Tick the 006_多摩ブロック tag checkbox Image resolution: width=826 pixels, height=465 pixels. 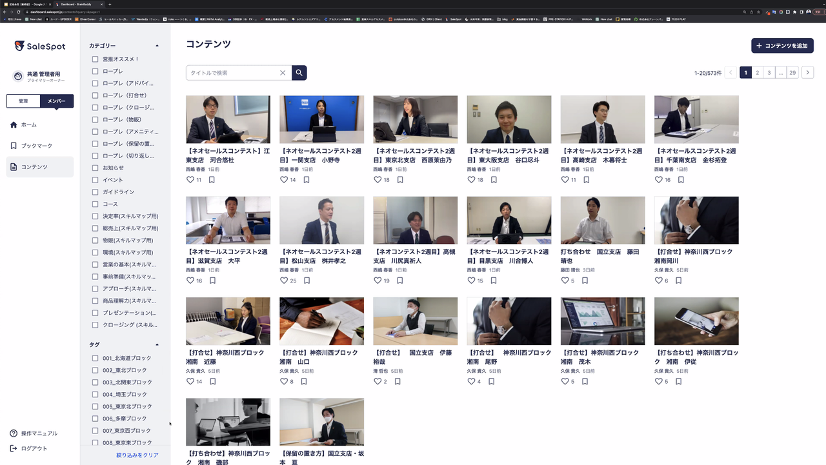tap(95, 419)
